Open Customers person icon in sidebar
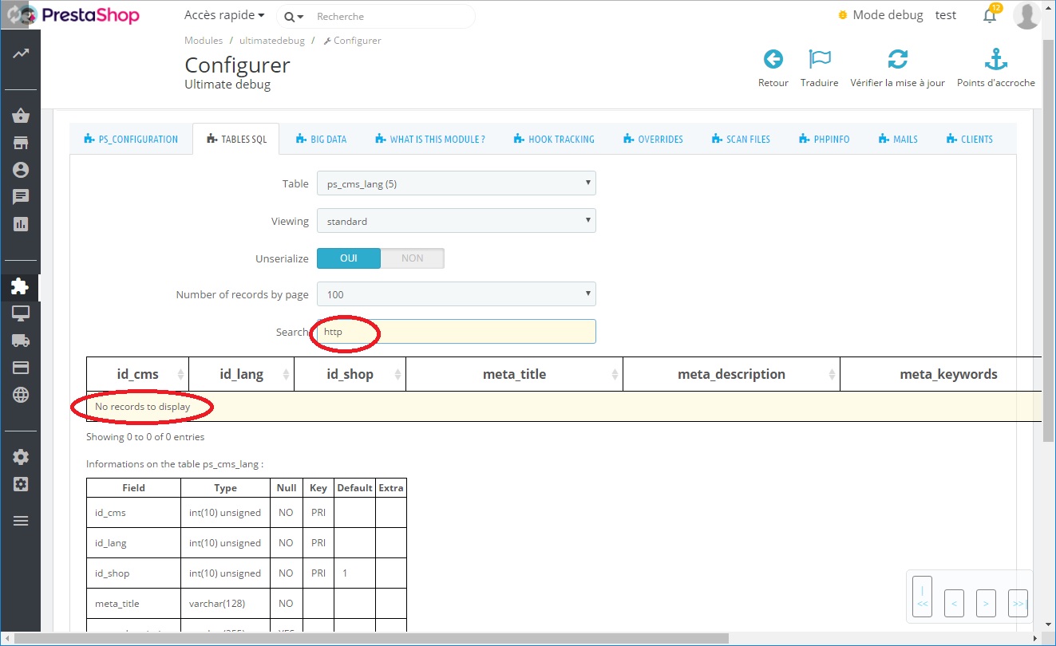 [21, 170]
